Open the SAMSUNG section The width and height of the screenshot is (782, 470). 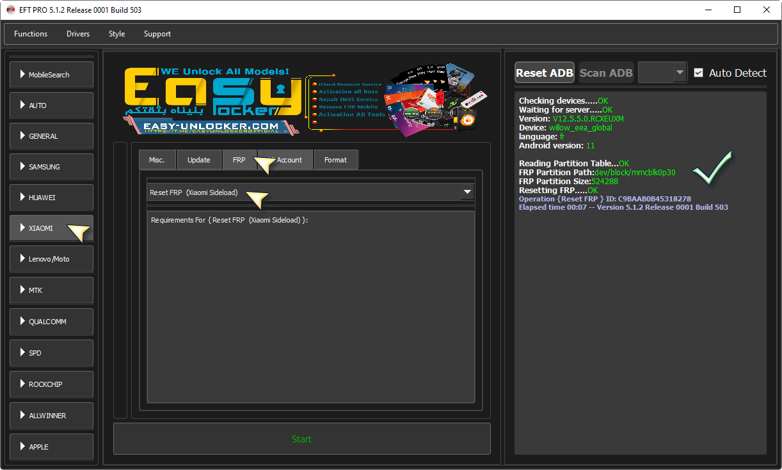52,167
